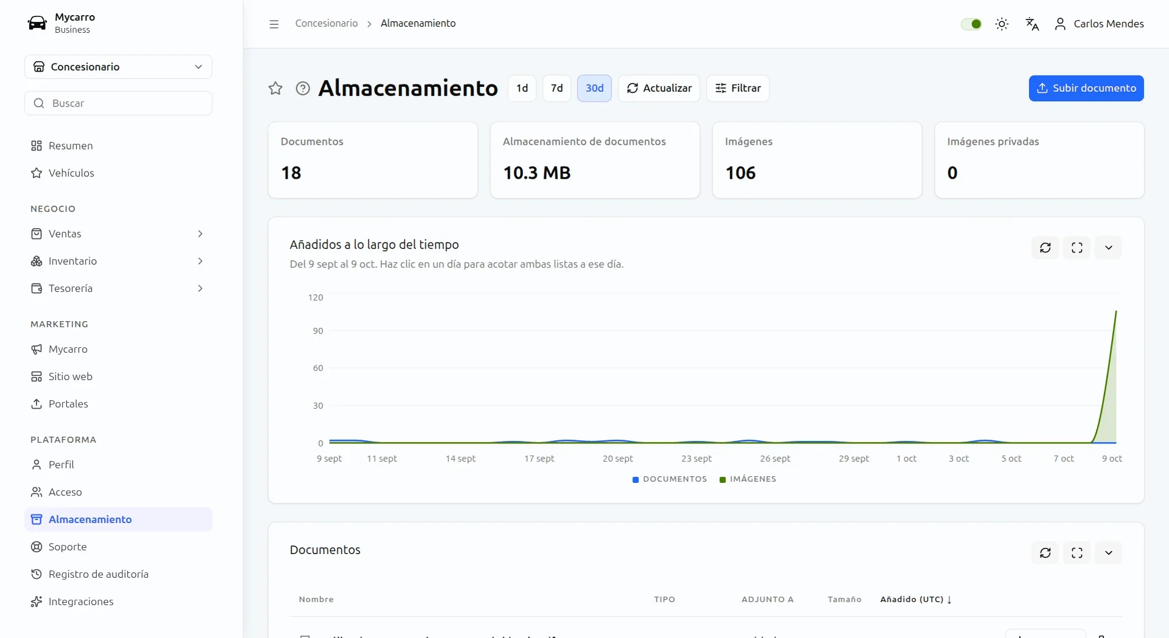The height and width of the screenshot is (638, 1169).
Task: Open Portales in sidebar
Action: [x=119, y=404]
